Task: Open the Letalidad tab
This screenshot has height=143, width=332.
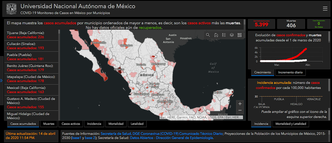Action: coord(137,124)
